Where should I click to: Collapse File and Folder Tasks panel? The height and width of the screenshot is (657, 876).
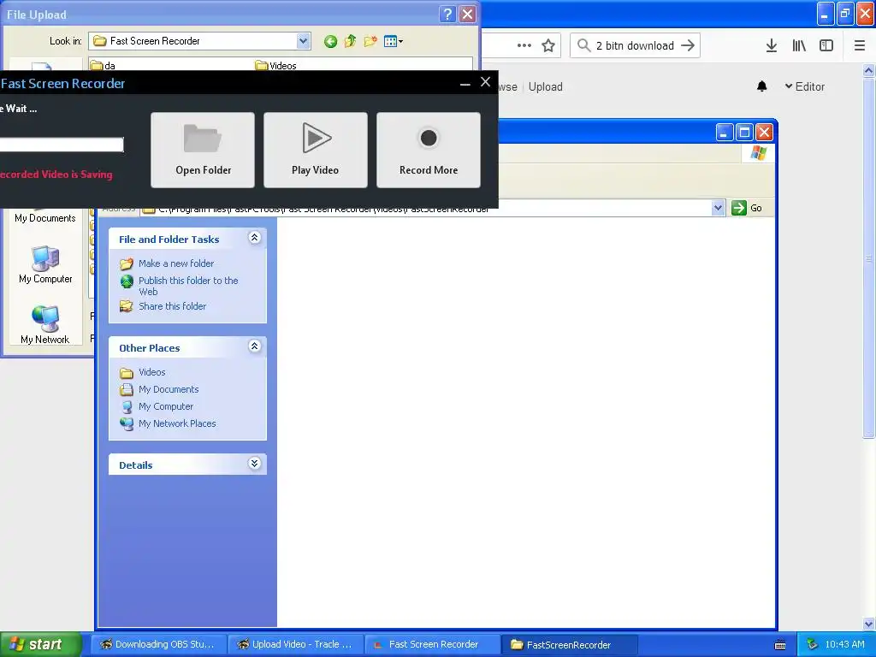click(254, 238)
